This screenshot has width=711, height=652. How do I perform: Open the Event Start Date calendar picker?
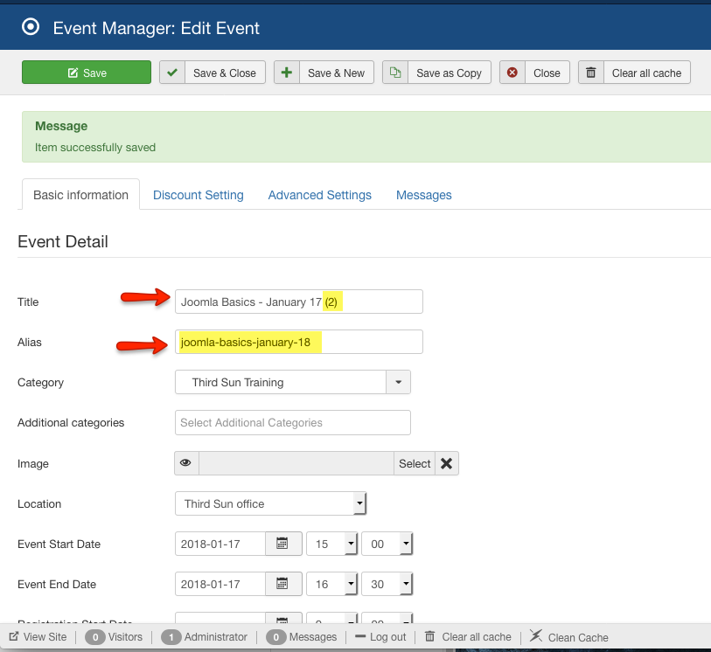coord(282,544)
